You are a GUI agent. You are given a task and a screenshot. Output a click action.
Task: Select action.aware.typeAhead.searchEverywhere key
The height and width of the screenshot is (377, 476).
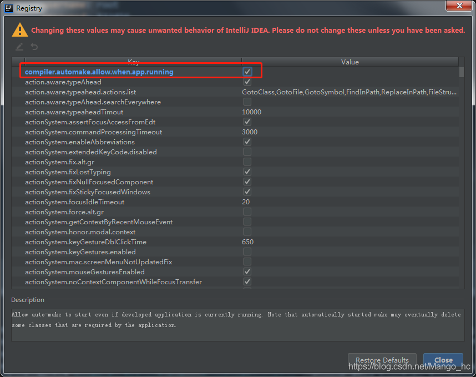click(x=93, y=102)
